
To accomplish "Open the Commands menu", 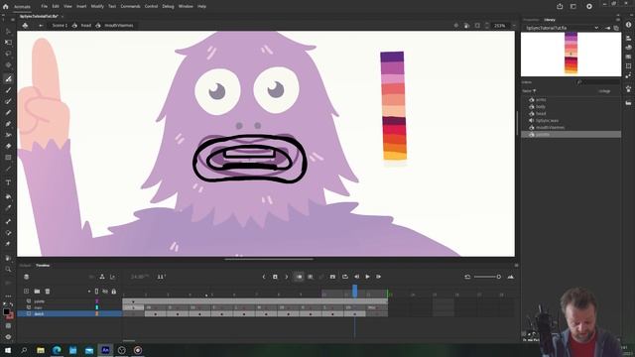I will click(x=130, y=7).
